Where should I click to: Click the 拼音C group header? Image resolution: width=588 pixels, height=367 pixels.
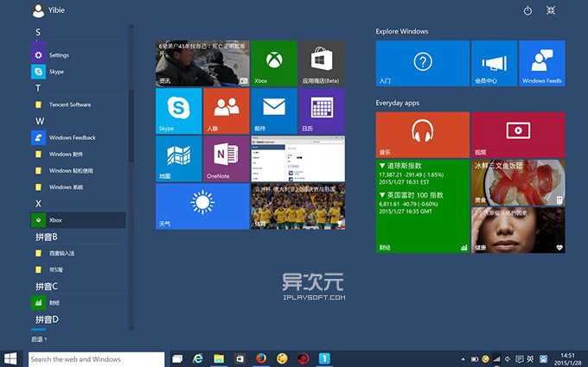[x=47, y=286]
